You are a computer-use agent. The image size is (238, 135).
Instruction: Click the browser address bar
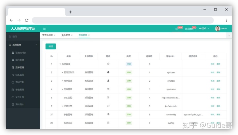123,20
